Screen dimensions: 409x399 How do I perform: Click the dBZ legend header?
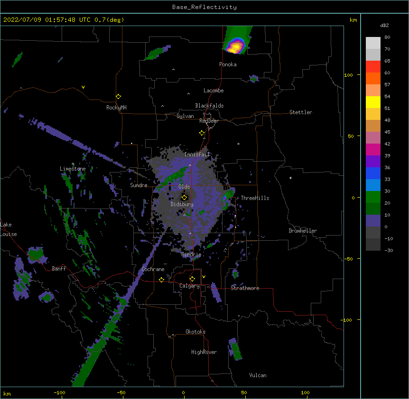tap(384, 26)
